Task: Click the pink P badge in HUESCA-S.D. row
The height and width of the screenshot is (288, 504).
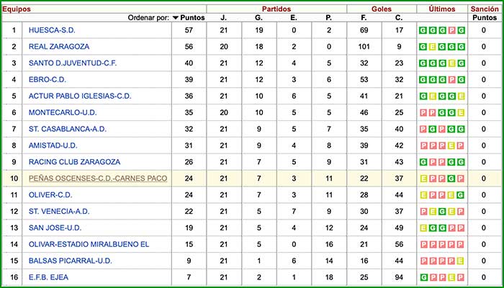Action: pos(451,30)
